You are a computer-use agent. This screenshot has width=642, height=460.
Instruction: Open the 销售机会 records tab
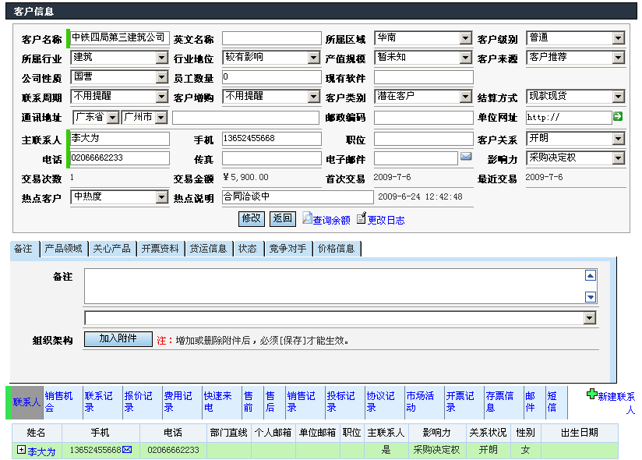pyautogui.click(x=63, y=402)
